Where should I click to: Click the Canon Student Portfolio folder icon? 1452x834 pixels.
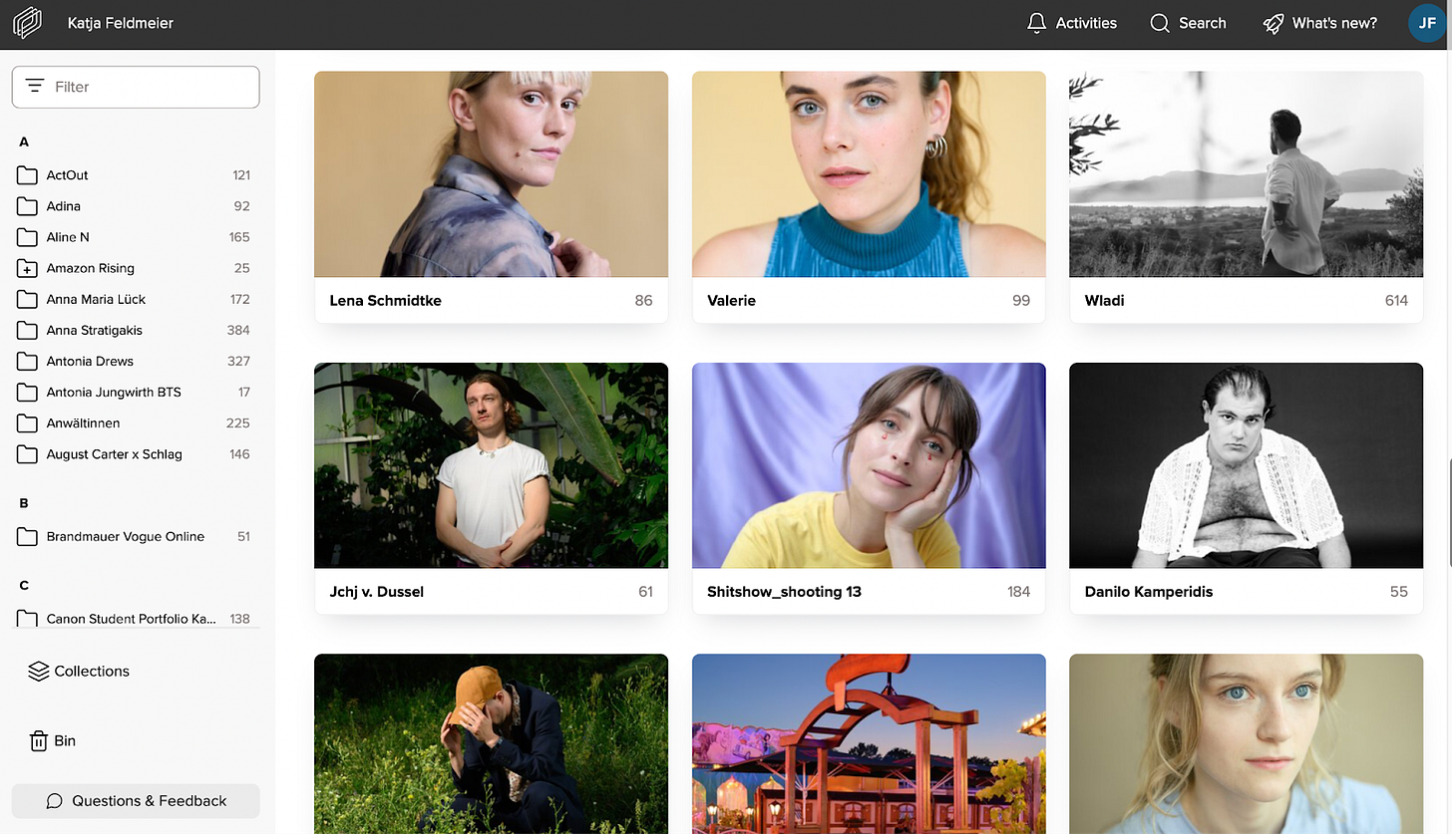pos(27,618)
